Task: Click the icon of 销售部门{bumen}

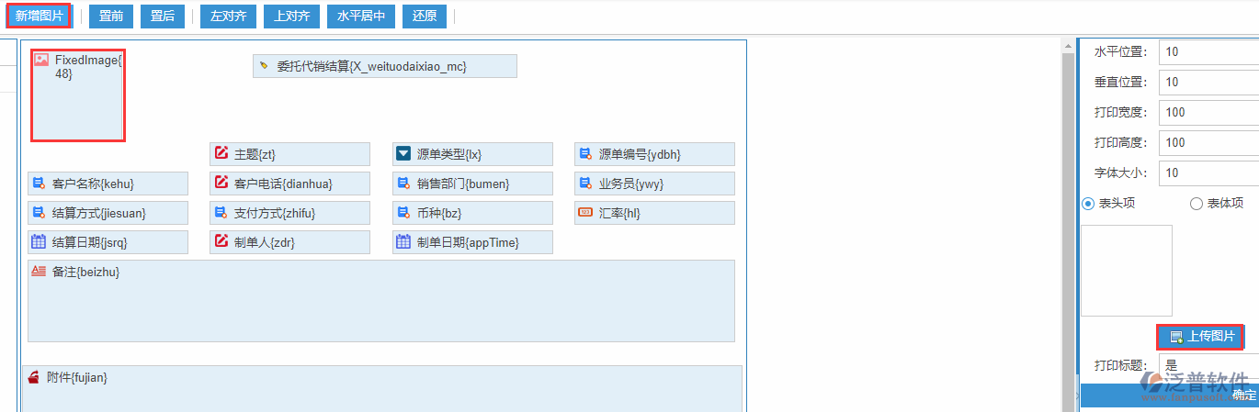Action: [403, 184]
